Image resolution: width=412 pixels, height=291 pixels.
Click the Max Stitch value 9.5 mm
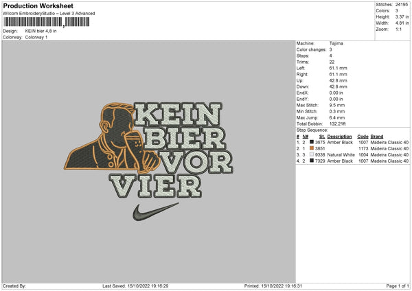[337, 105]
